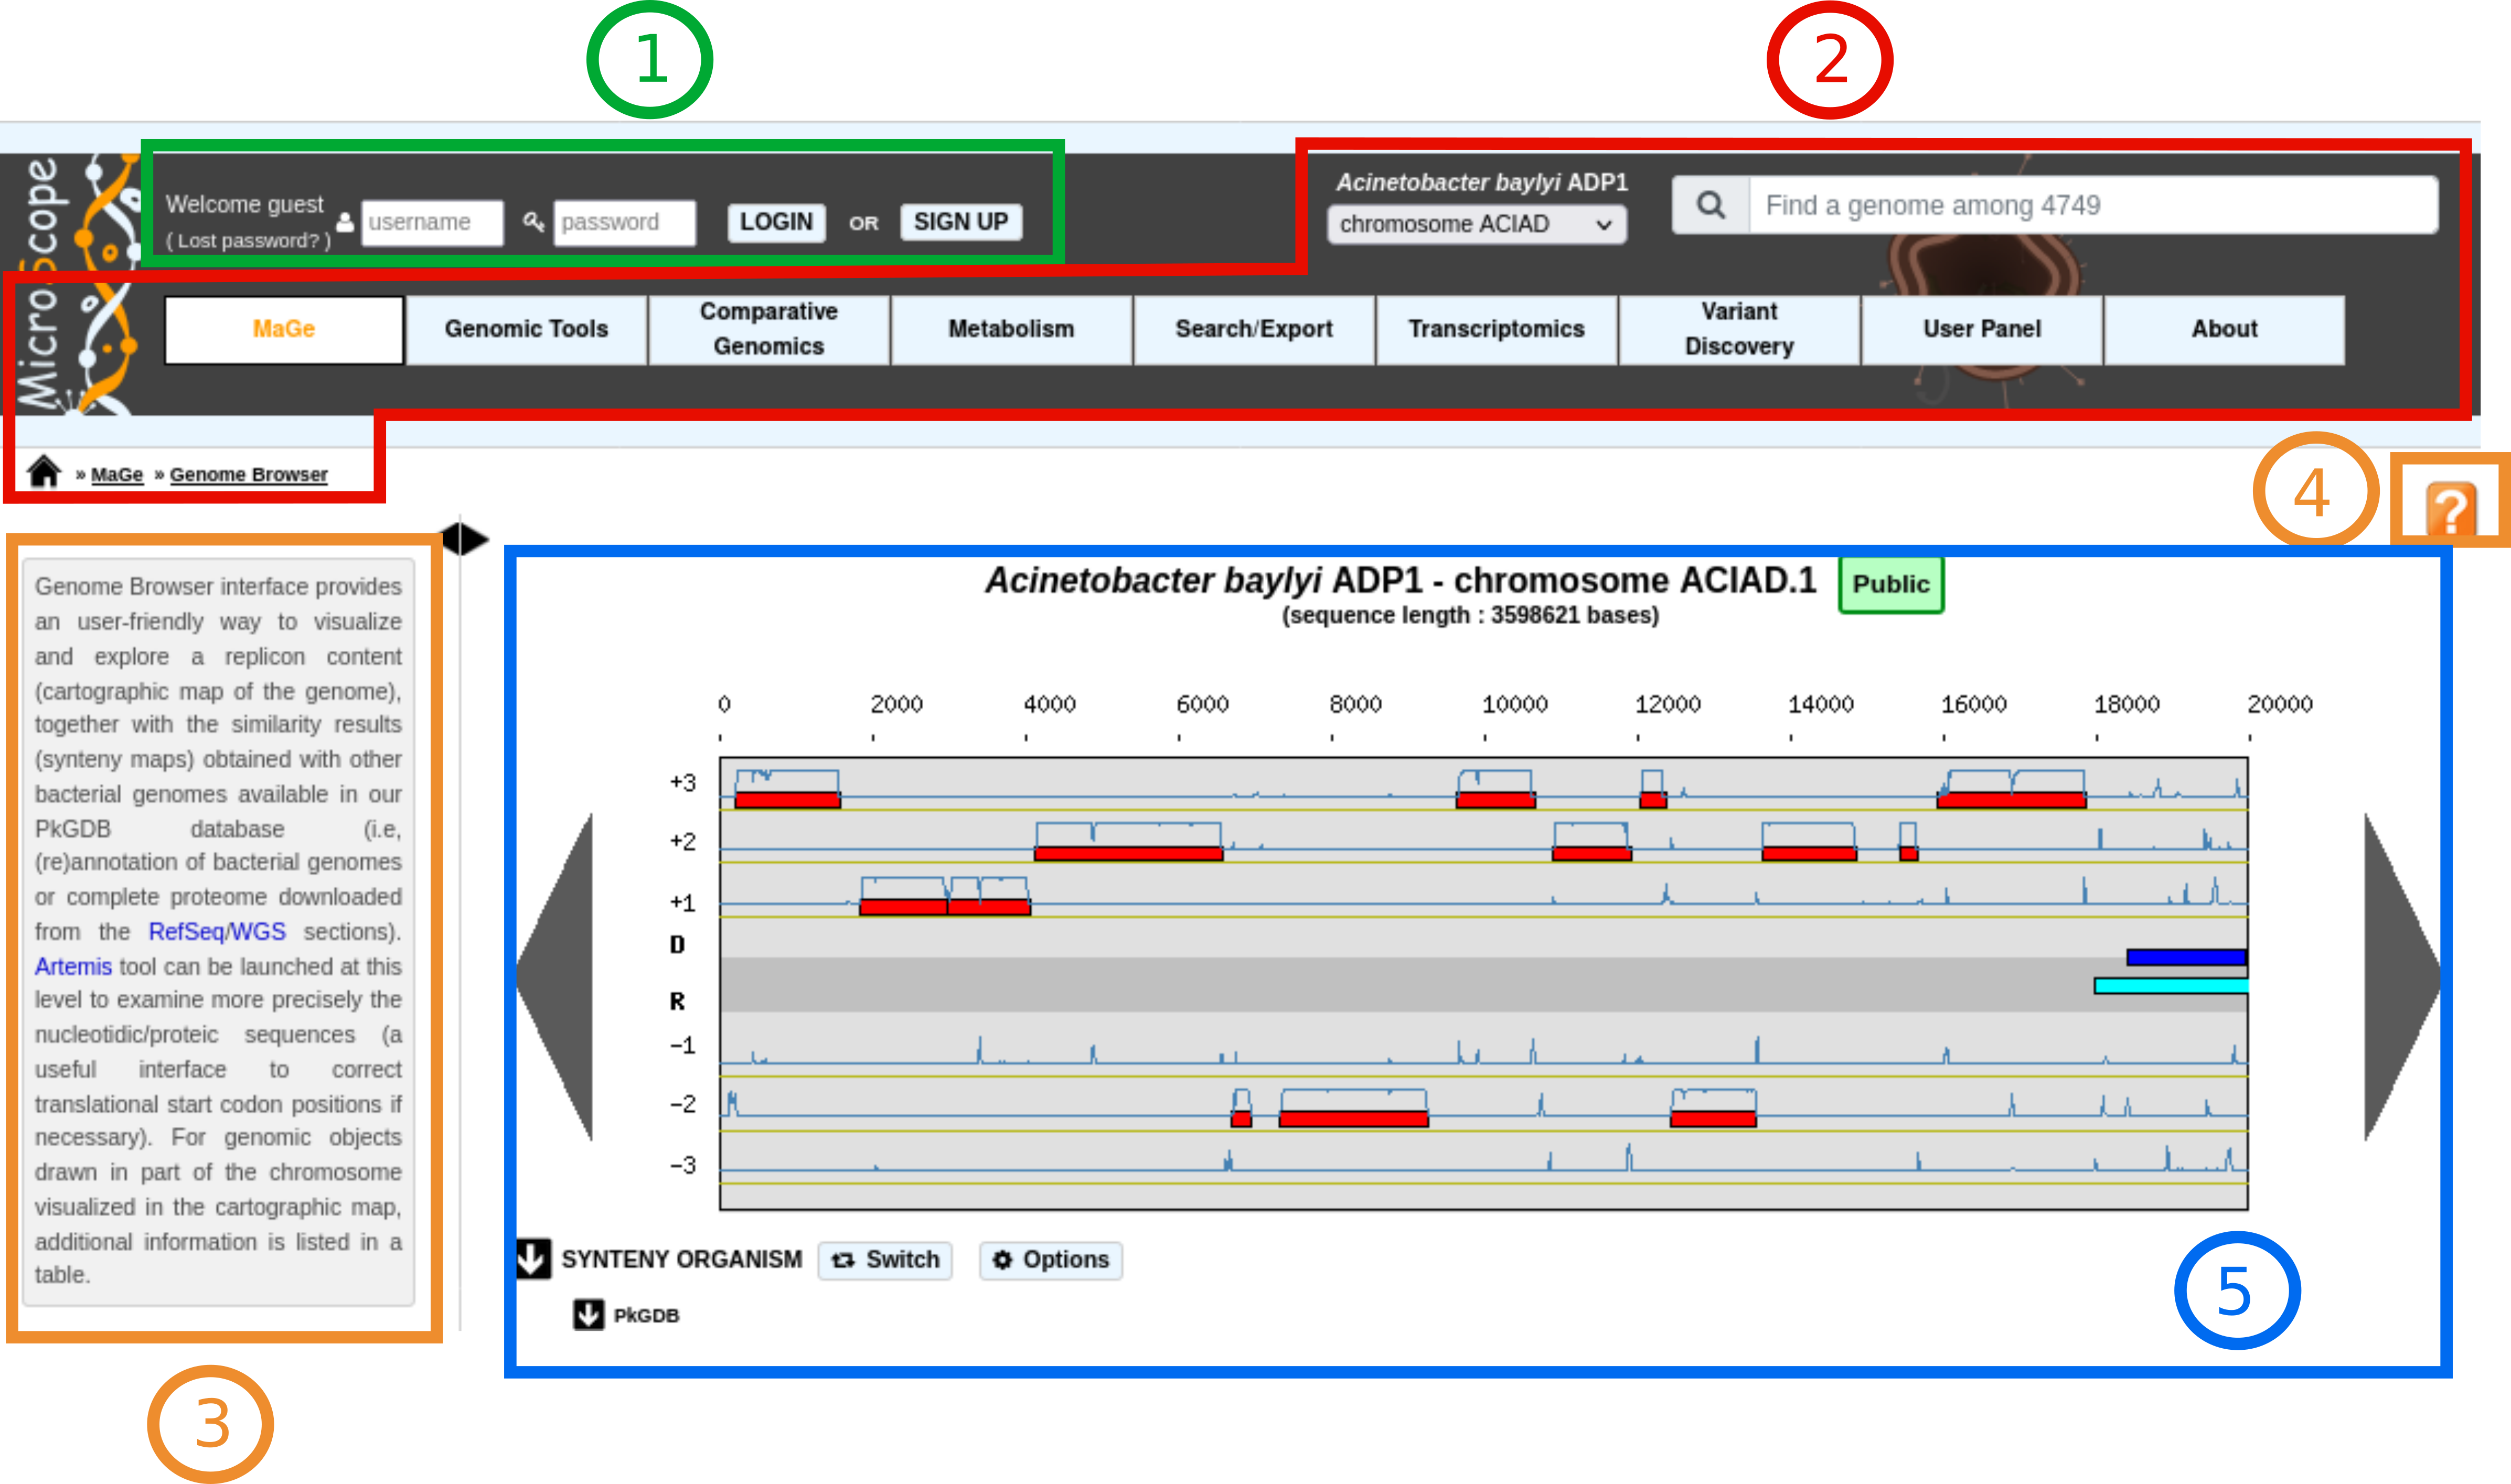
Task: Open the Comparative Genomics menu
Action: [x=768, y=329]
